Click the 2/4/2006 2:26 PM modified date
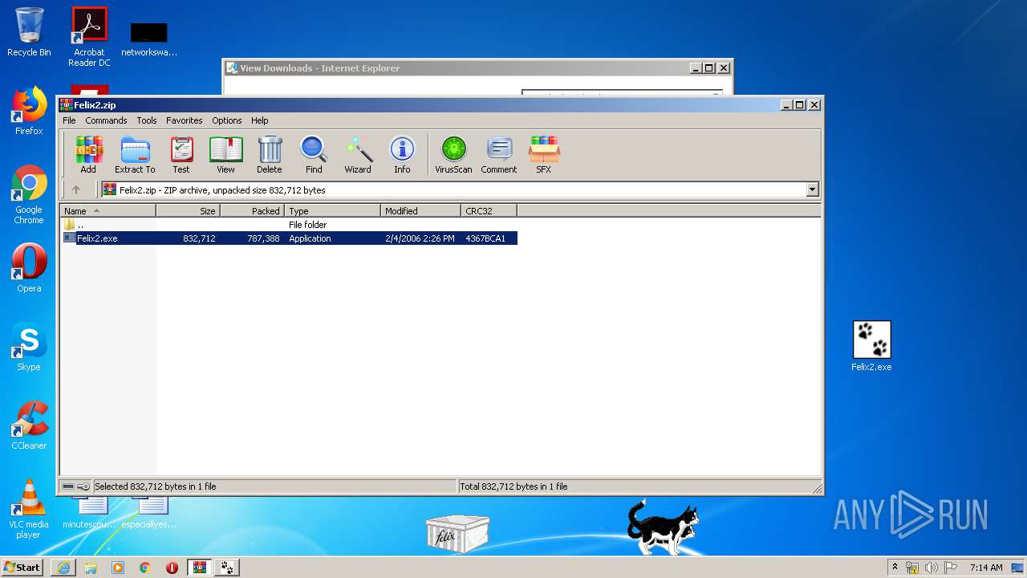This screenshot has height=578, width=1027. click(x=420, y=238)
